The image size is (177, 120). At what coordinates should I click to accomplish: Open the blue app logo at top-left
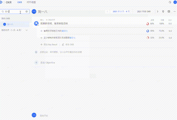pyautogui.click(x=1, y=2)
